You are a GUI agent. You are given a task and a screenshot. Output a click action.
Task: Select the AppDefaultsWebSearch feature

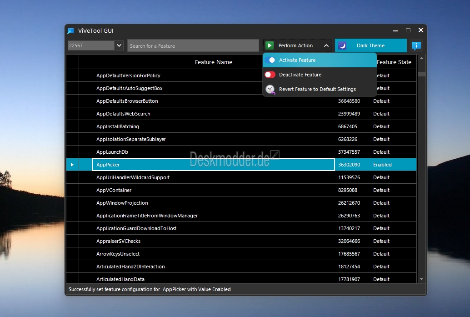pyautogui.click(x=123, y=114)
